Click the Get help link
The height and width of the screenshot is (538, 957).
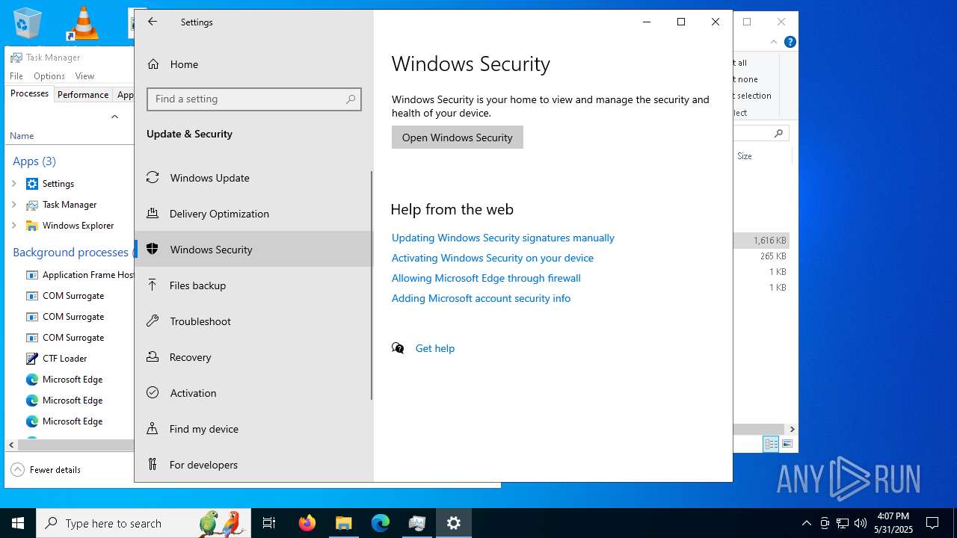click(x=435, y=348)
